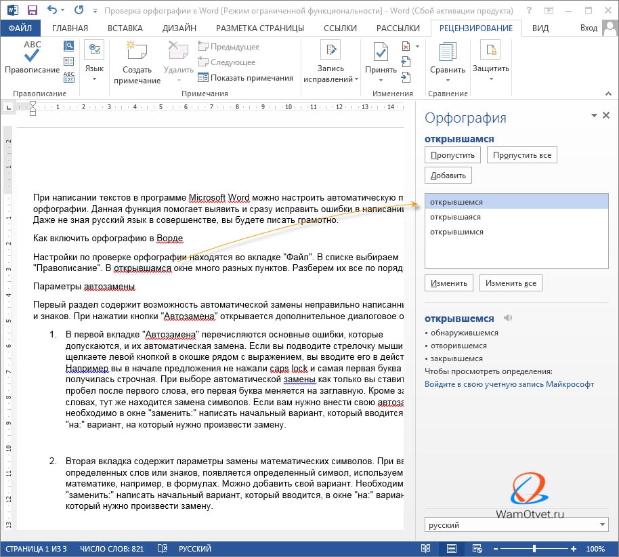
Task: Open the РАЗМЕТКА СТРАНИЦЫ tab
Action: click(x=260, y=28)
